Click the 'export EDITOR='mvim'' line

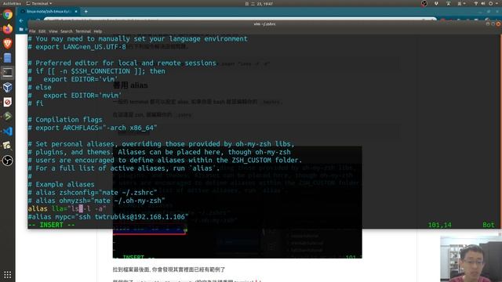[75, 96]
